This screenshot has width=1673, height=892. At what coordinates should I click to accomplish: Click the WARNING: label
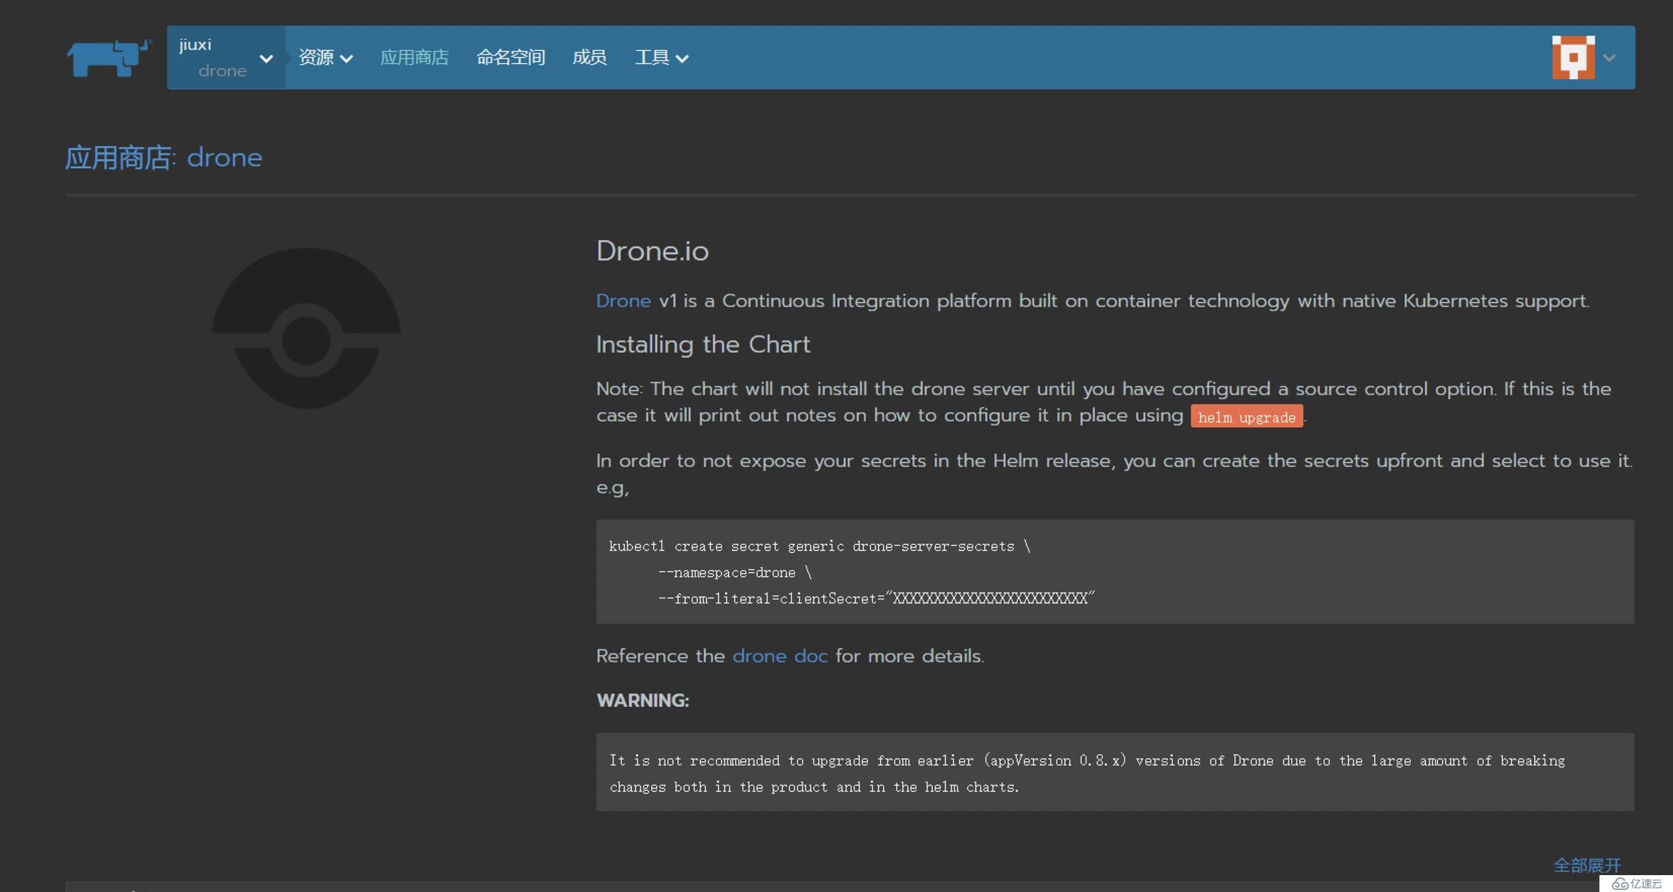[x=643, y=700]
